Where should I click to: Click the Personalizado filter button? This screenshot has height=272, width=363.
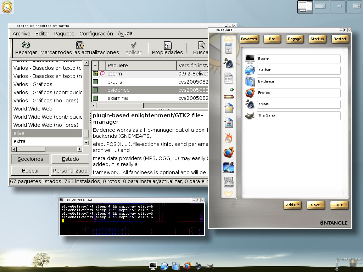pyautogui.click(x=71, y=171)
